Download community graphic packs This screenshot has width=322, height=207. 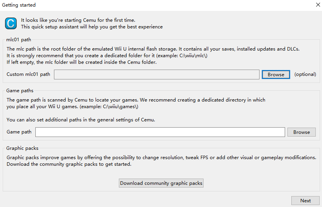pyautogui.click(x=161, y=183)
